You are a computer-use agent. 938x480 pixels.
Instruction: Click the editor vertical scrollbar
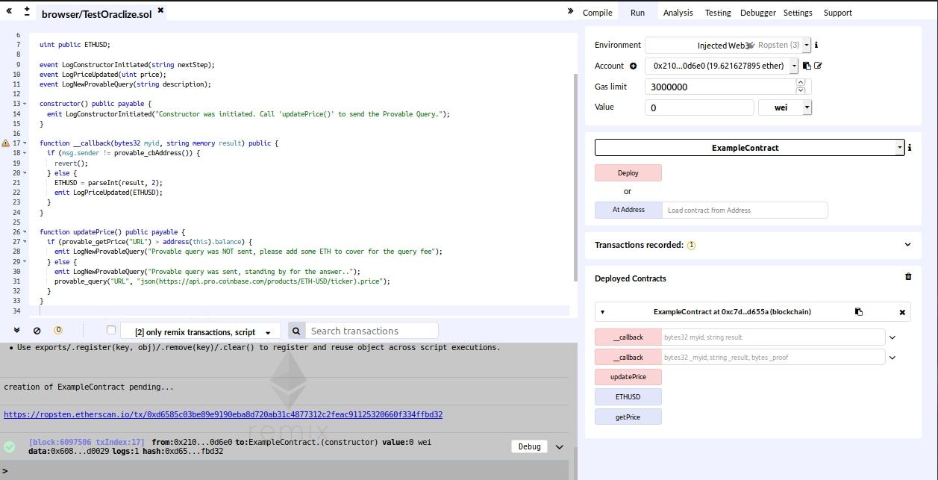(575, 178)
